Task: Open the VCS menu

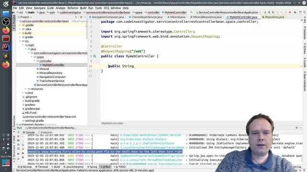Action: [x=106, y=8]
